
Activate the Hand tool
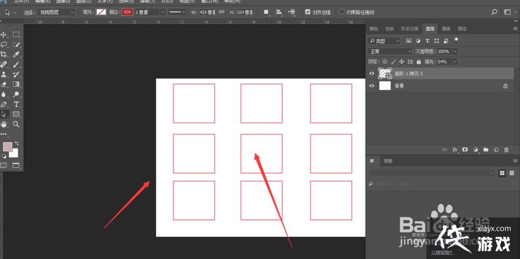[4, 124]
